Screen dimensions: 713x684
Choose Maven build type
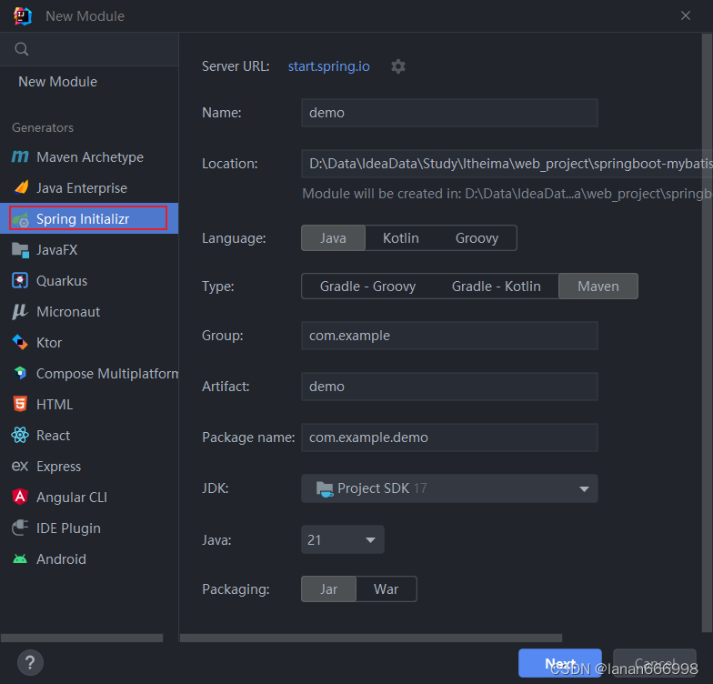(598, 286)
